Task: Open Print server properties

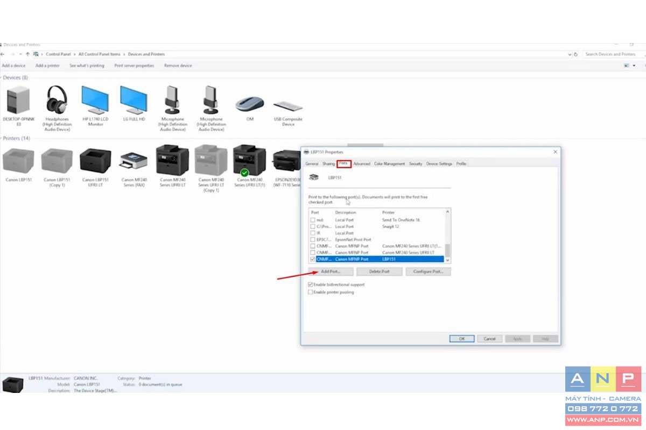Action: (134, 66)
